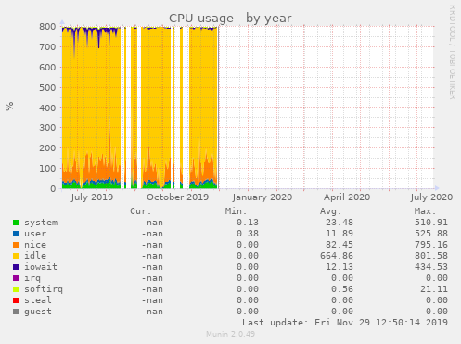Image resolution: width=461 pixels, height=344 pixels.
Task: Click the 'Max:' column header
Action: tap(425, 211)
